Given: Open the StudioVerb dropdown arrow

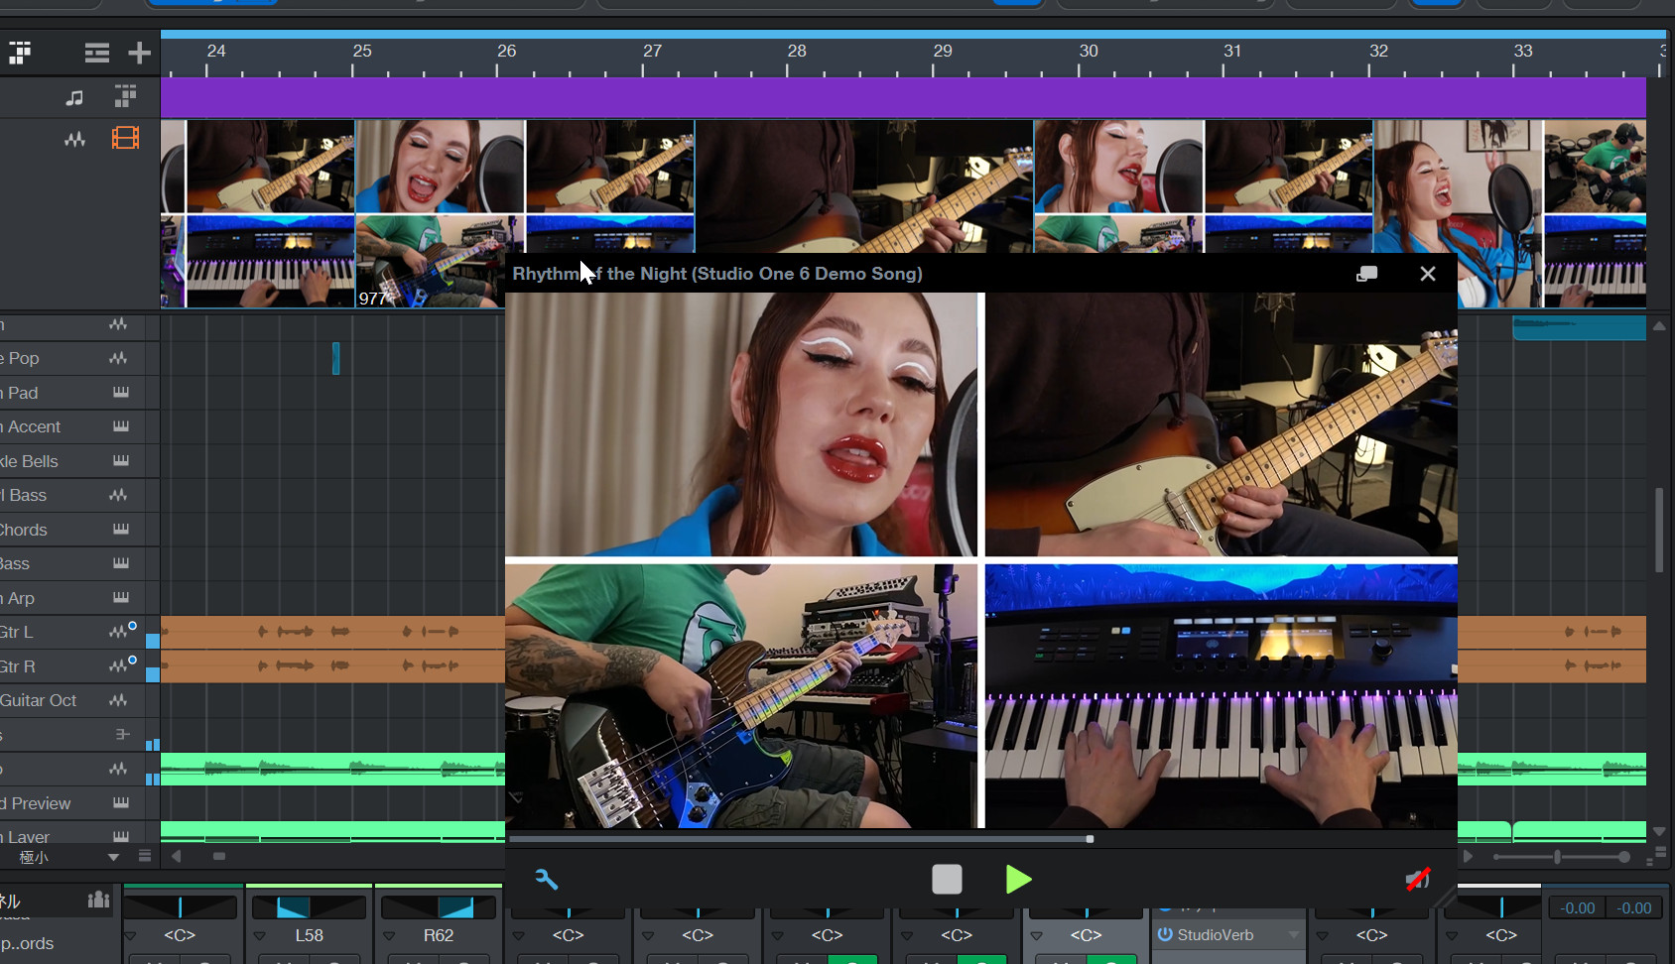Looking at the screenshot, I should point(1293,935).
